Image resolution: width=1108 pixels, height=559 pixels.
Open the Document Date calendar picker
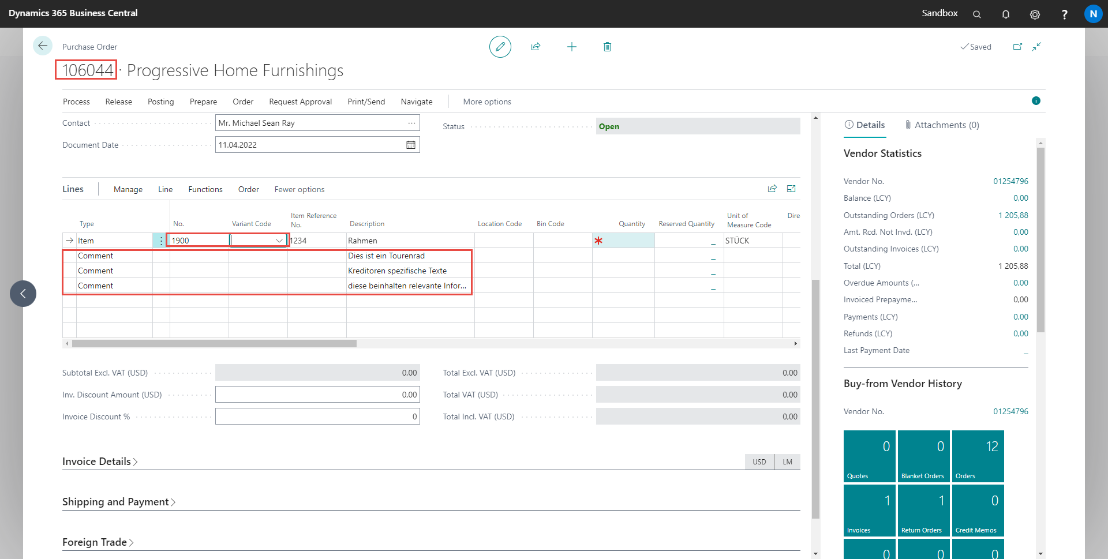point(410,145)
